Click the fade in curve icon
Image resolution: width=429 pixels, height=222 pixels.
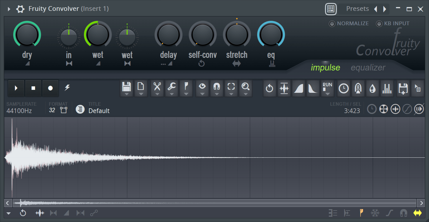(x=299, y=88)
